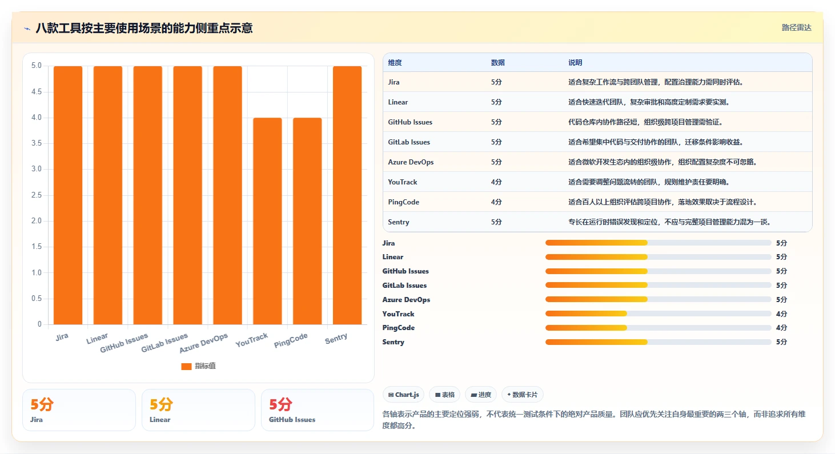Image resolution: width=835 pixels, height=454 pixels.
Task: Select the 进度 chip
Action: tap(481, 395)
